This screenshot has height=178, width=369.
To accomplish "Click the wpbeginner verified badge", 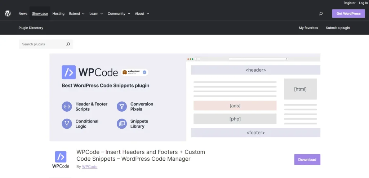I will 134,72.
